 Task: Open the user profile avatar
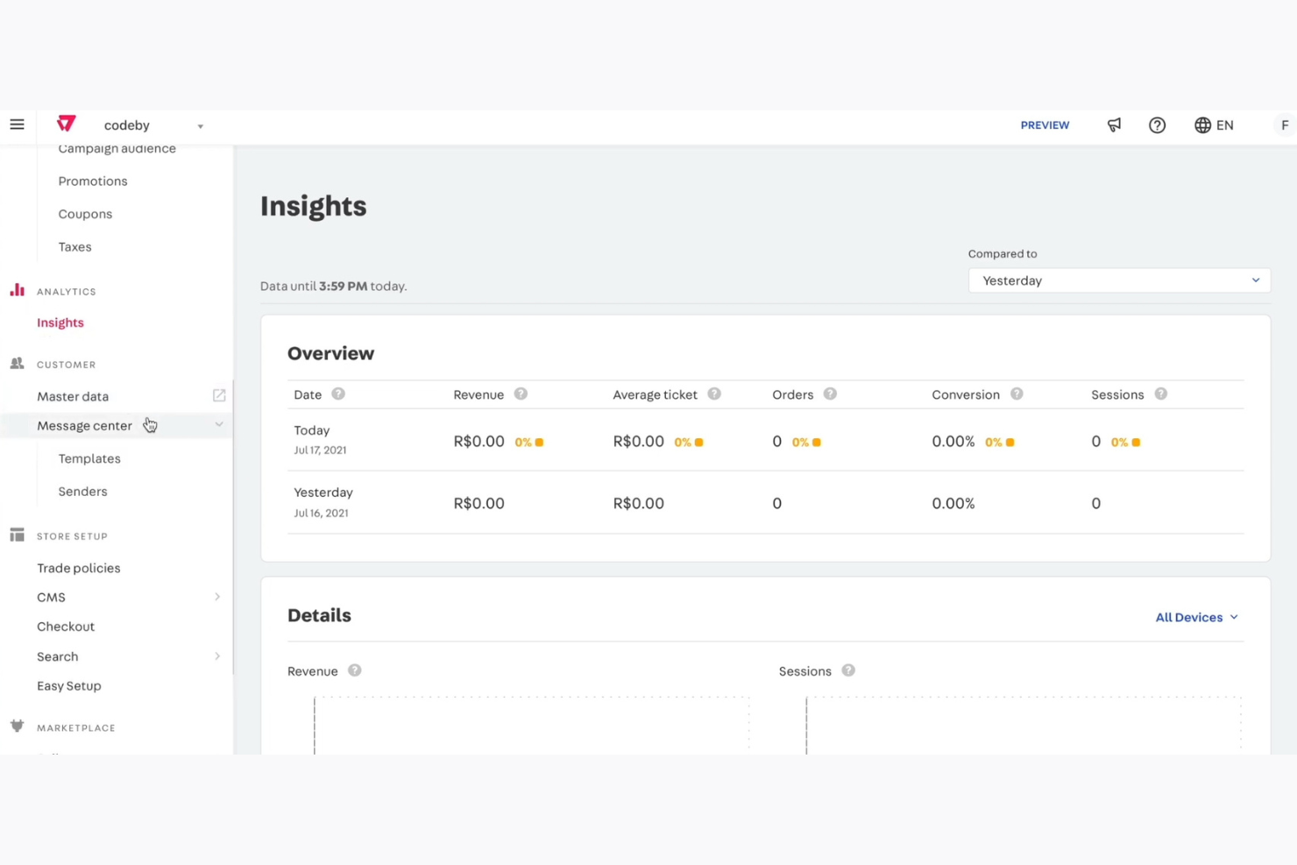pyautogui.click(x=1284, y=125)
